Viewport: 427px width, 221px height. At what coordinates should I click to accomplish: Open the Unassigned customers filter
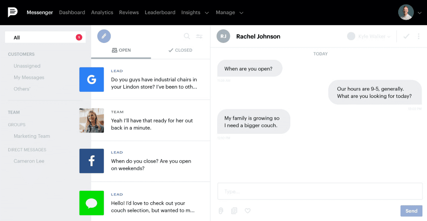(x=27, y=66)
